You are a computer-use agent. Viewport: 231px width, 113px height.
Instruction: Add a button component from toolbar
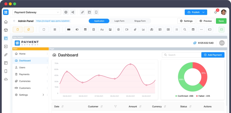[69, 29]
